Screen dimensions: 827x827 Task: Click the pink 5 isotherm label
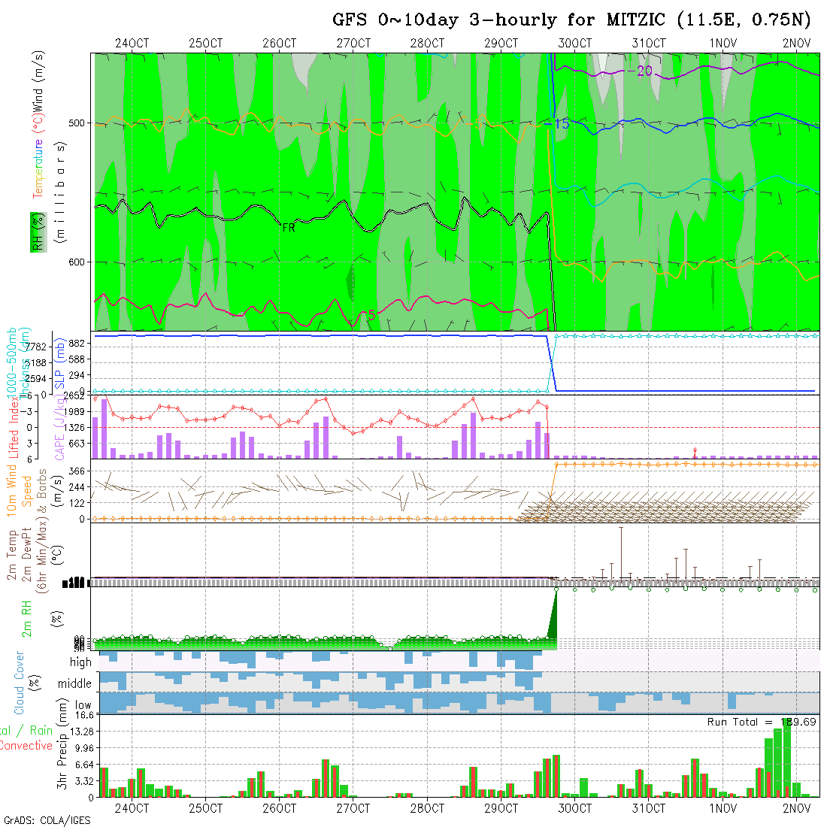tap(368, 314)
